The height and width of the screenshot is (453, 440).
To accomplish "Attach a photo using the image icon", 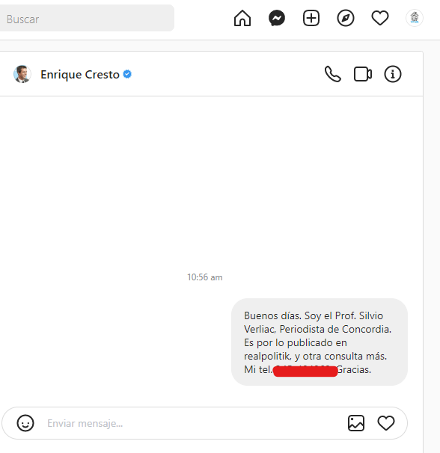I will (356, 423).
